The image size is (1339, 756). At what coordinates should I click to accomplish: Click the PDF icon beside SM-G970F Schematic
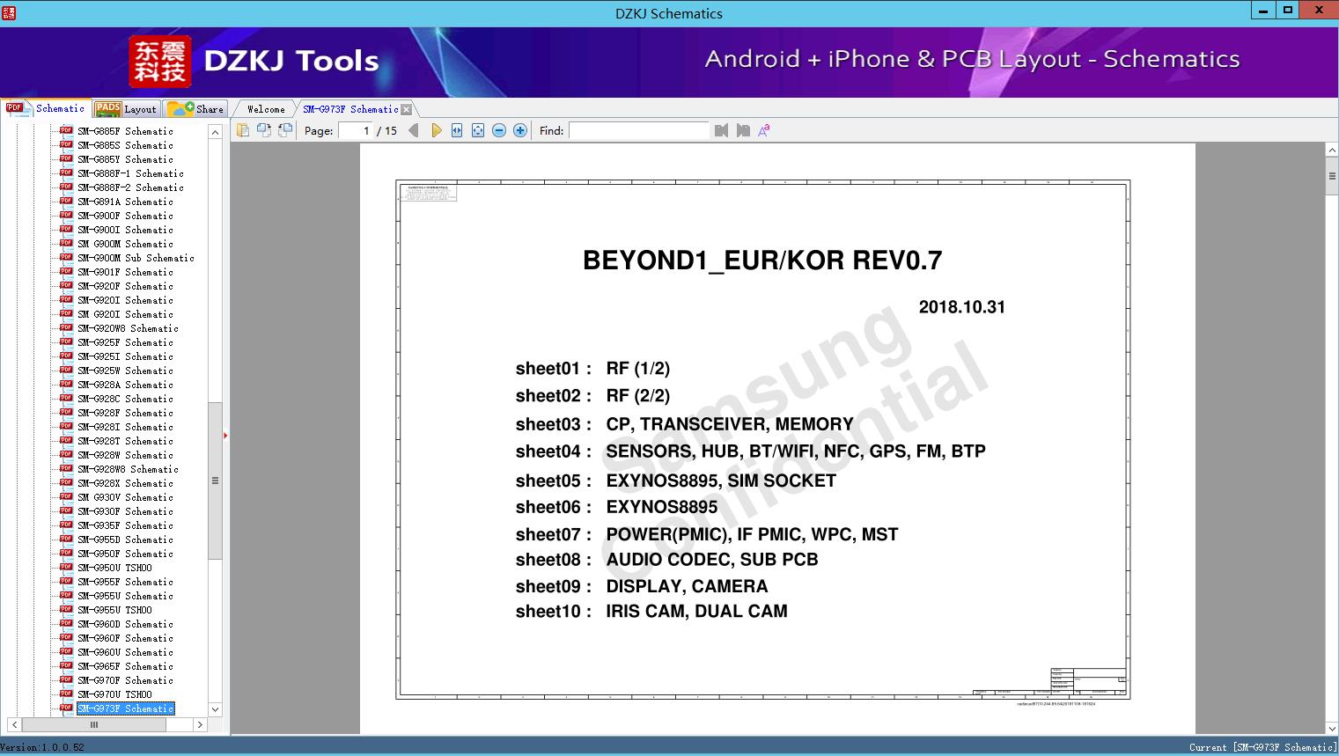66,679
